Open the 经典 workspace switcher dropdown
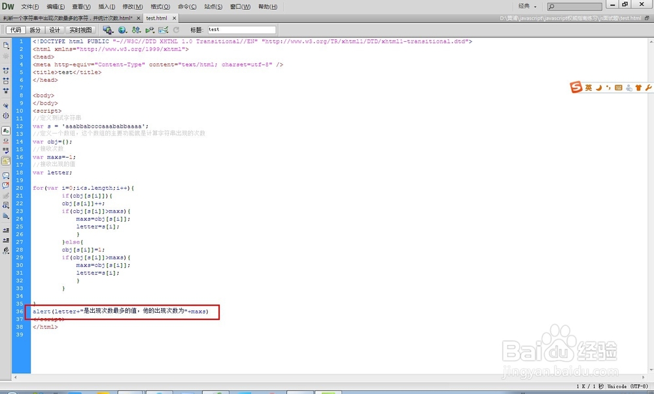 527,7
